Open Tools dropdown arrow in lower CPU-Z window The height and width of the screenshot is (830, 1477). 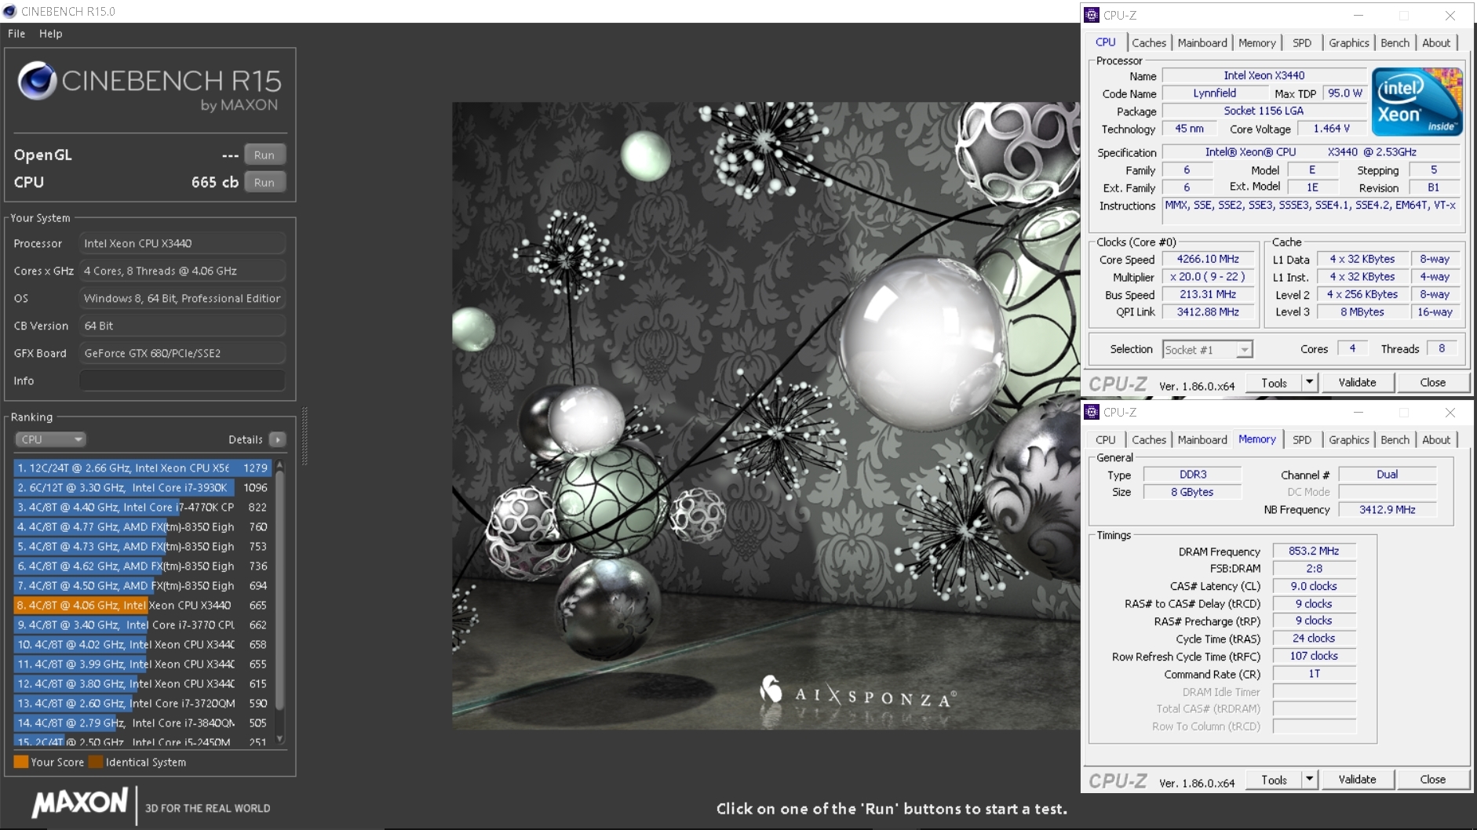click(x=1309, y=779)
